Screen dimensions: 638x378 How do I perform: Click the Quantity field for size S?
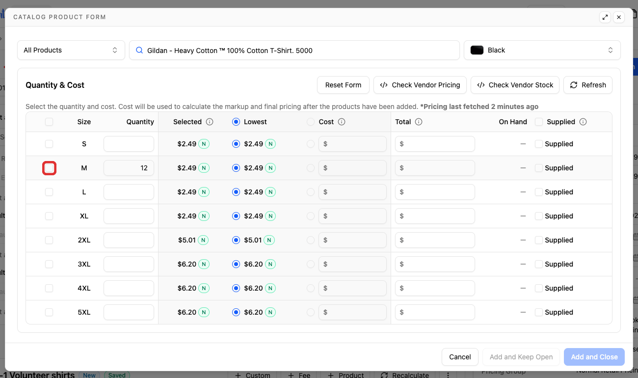pos(129,144)
